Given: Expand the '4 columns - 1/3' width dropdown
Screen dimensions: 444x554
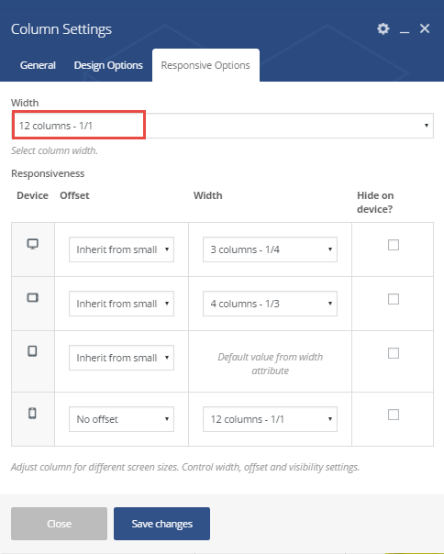Looking at the screenshot, I should tap(270, 304).
